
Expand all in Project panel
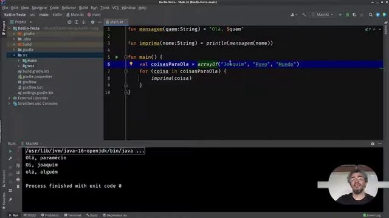pyautogui.click(x=77, y=22)
